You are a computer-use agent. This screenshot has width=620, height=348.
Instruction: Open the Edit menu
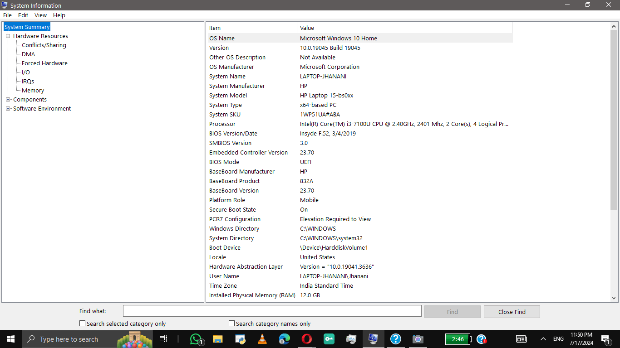23,15
